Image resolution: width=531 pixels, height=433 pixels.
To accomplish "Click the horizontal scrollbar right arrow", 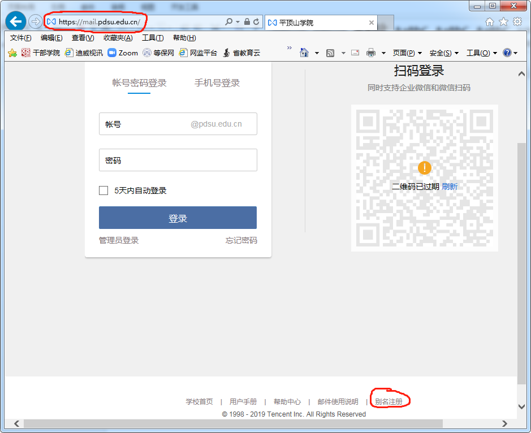I will click(504, 423).
